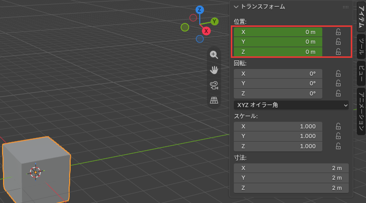Switch perspective/orthographic with the grid icon
The width and height of the screenshot is (366, 203).
pyautogui.click(x=214, y=100)
